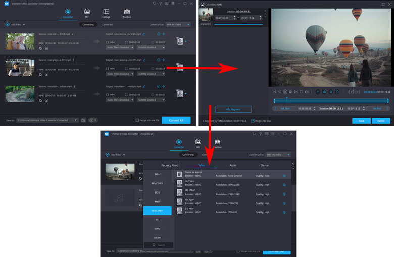394x257 pixels.
Task: Select MOV format in the format list
Action: pos(157,192)
